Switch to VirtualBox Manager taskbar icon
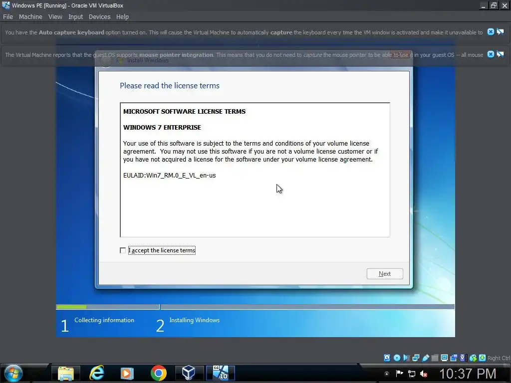The image size is (511, 383). (x=189, y=373)
